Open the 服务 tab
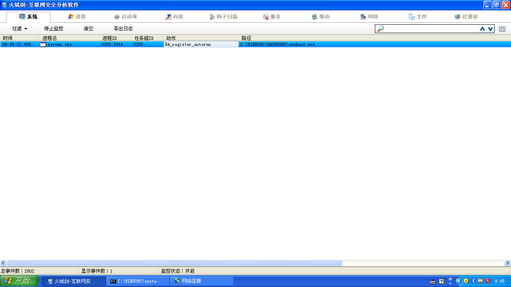Viewport: 511px width, 287px height. [272, 17]
